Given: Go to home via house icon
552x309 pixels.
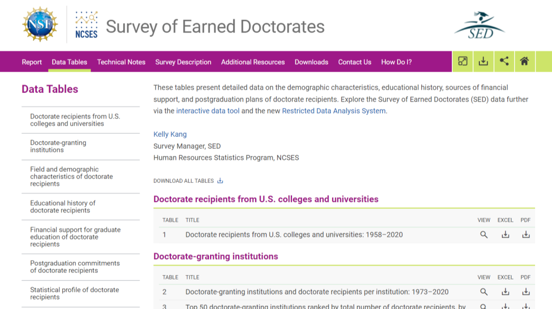Looking at the screenshot, I should click(x=524, y=62).
